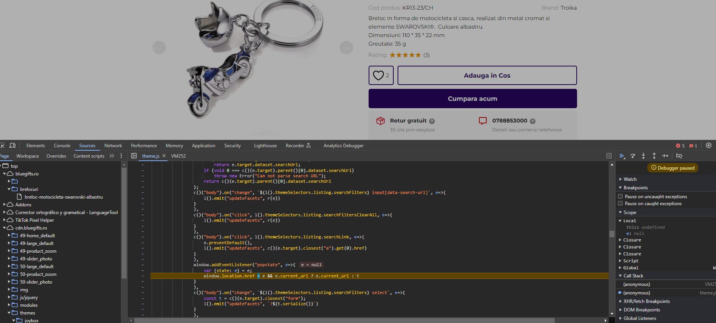This screenshot has width=716, height=323.
Task: Show previous product image arrow
Action: [159, 48]
